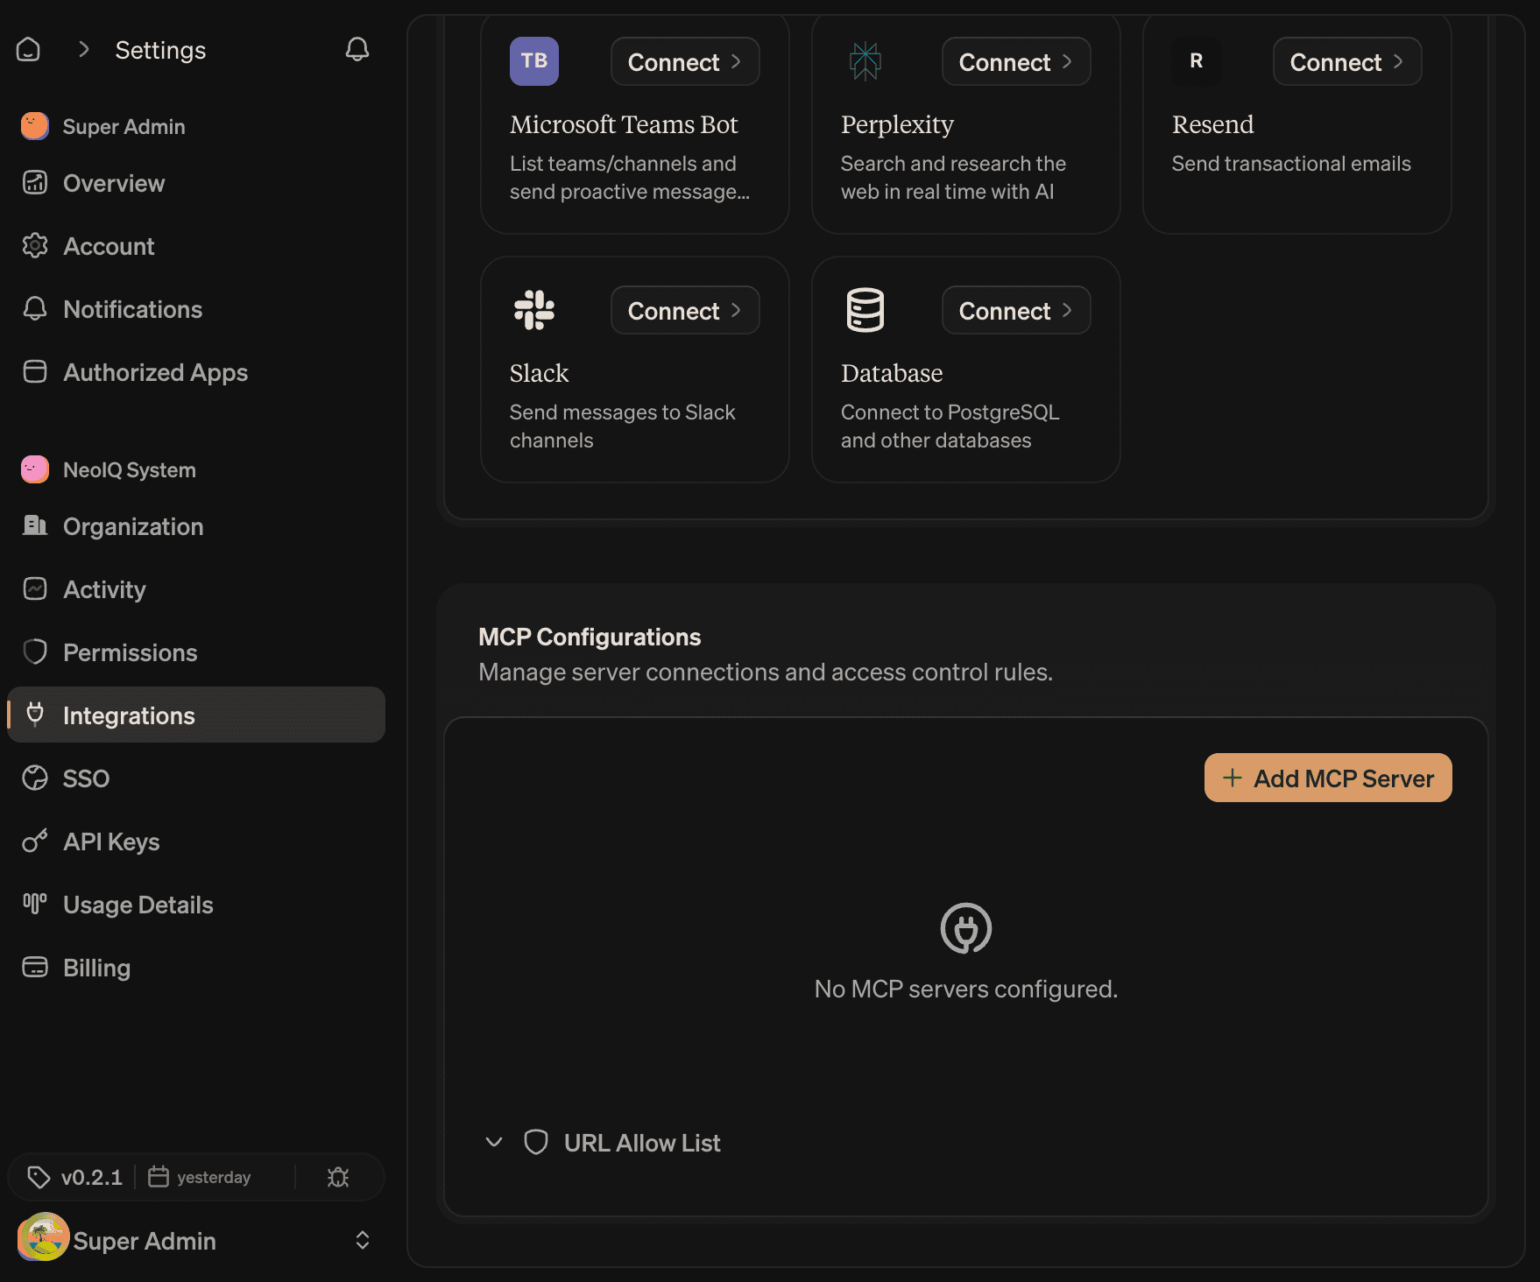Image resolution: width=1540 pixels, height=1282 pixels.
Task: Open notifications bell at top of sidebar
Action: pos(357,49)
